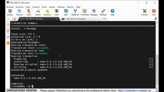The width and height of the screenshot is (164, 92).
Task: Click the 'Complete!' output text
Action: coord(17,84)
